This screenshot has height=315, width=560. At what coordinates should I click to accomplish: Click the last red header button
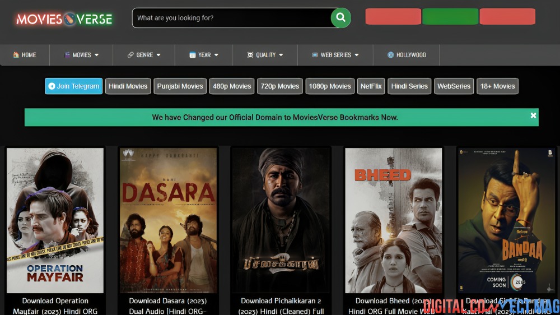[507, 16]
